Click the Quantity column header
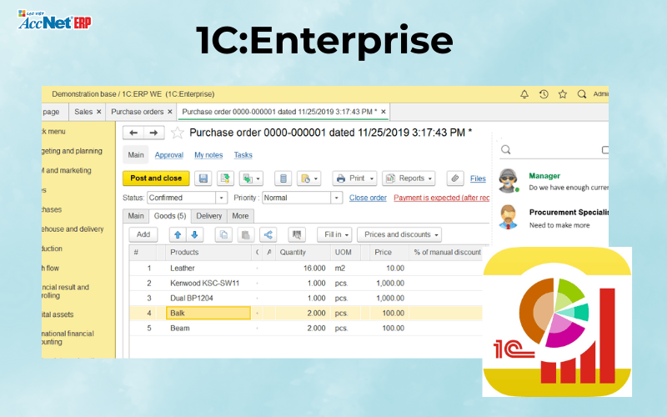667x417 pixels. (303, 253)
